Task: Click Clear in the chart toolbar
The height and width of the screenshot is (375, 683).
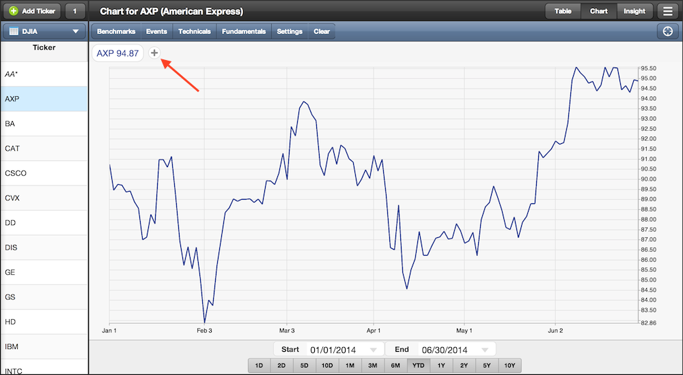Action: (322, 31)
